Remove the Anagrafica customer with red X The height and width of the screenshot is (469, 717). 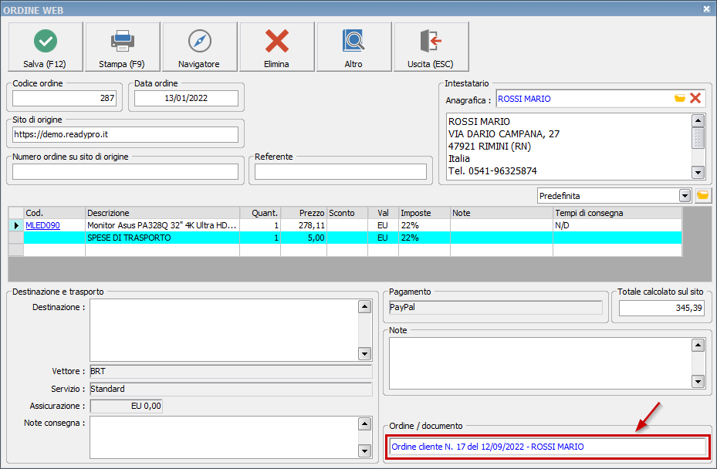coord(695,98)
